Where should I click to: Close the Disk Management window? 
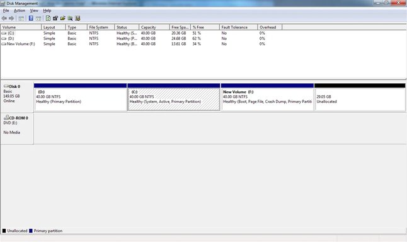[399, 3]
